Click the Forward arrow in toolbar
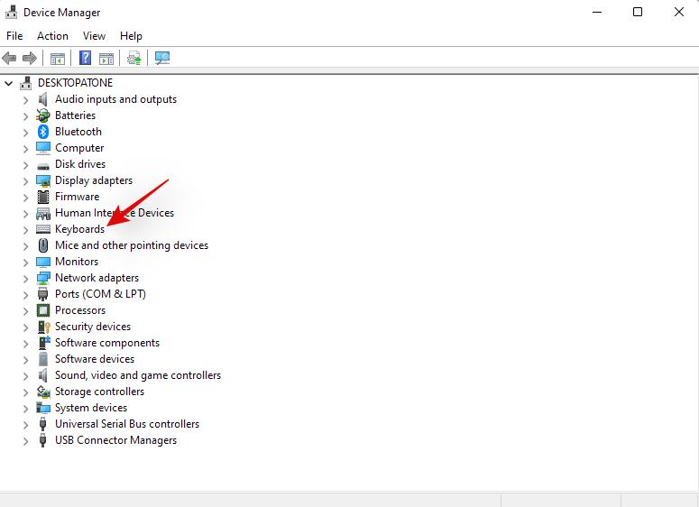 (30, 59)
